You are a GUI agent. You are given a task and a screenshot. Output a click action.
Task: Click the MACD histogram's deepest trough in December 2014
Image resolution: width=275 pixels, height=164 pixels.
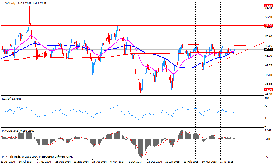[141, 148]
